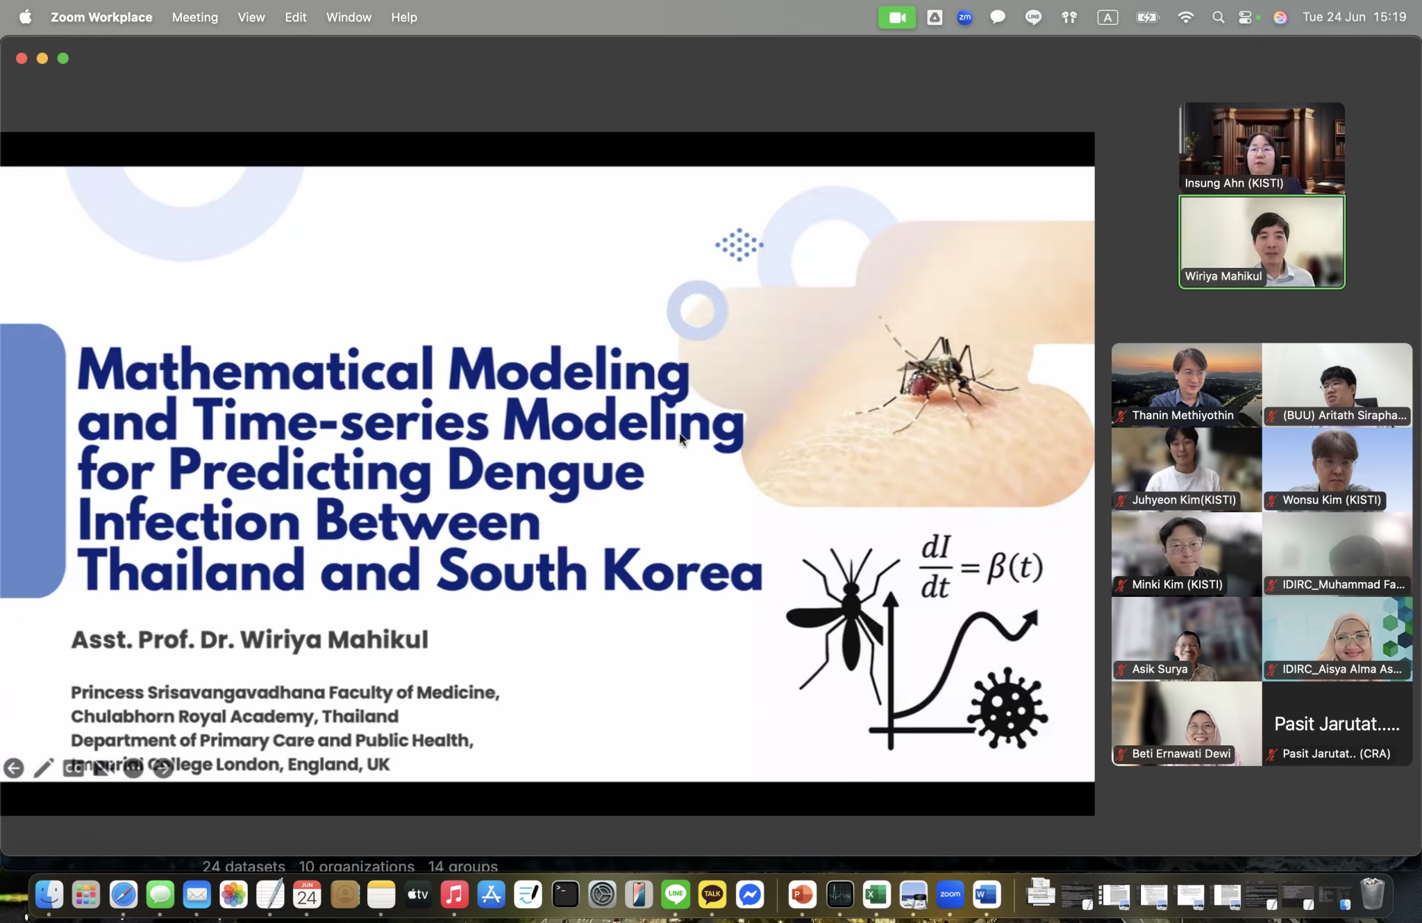Select Insung Ahn (KISTI) video tile
Screen dimensions: 1422x923
click(x=1262, y=148)
